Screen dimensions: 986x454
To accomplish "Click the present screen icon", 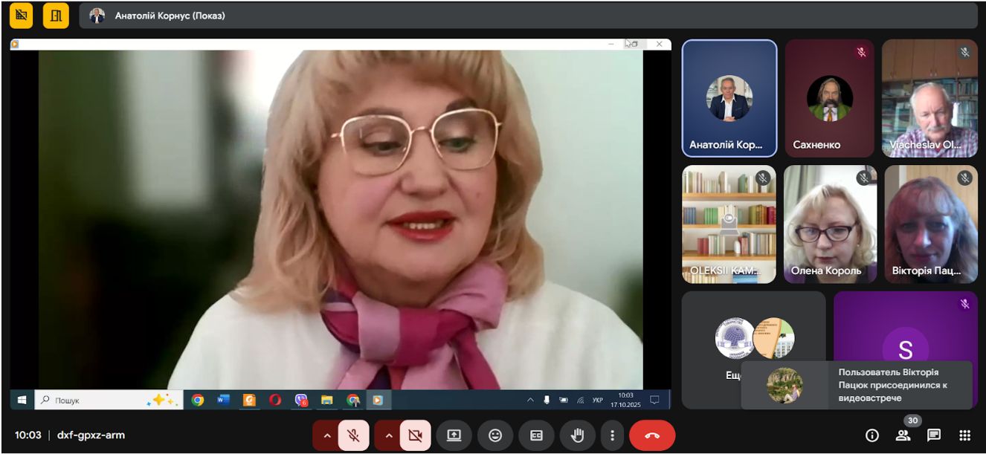I will point(454,435).
